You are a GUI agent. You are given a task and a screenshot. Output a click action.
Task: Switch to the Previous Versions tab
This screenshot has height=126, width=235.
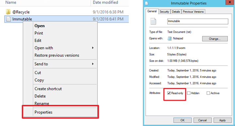point(193,12)
